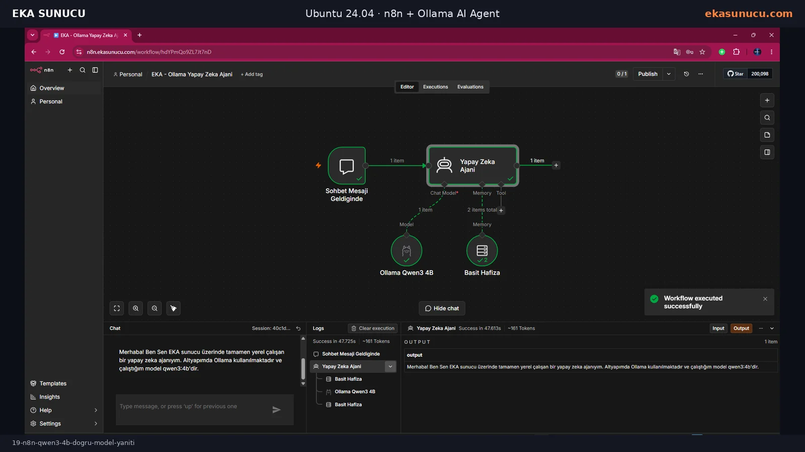Open Templates in the sidebar

(x=64, y=384)
